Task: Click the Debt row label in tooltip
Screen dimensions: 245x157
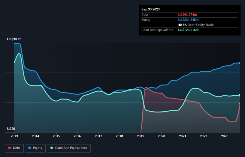Action: (145, 15)
